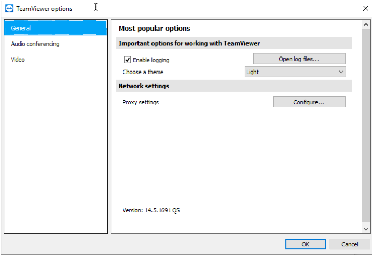Switch to the Video options page
Screen dimensions: 372x255
click(x=56, y=60)
